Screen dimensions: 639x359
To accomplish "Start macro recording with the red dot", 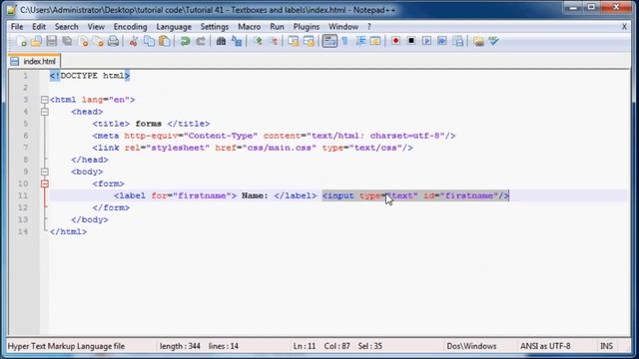I will 395,41.
